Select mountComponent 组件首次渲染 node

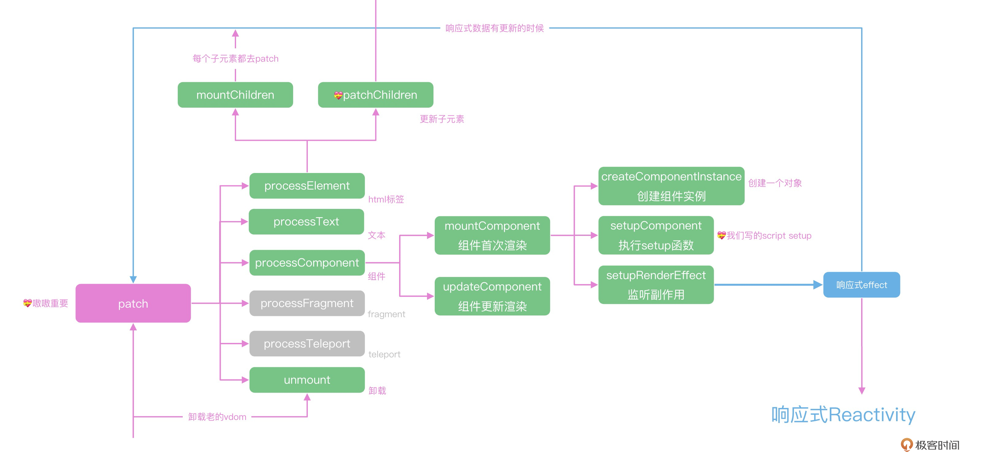(492, 235)
